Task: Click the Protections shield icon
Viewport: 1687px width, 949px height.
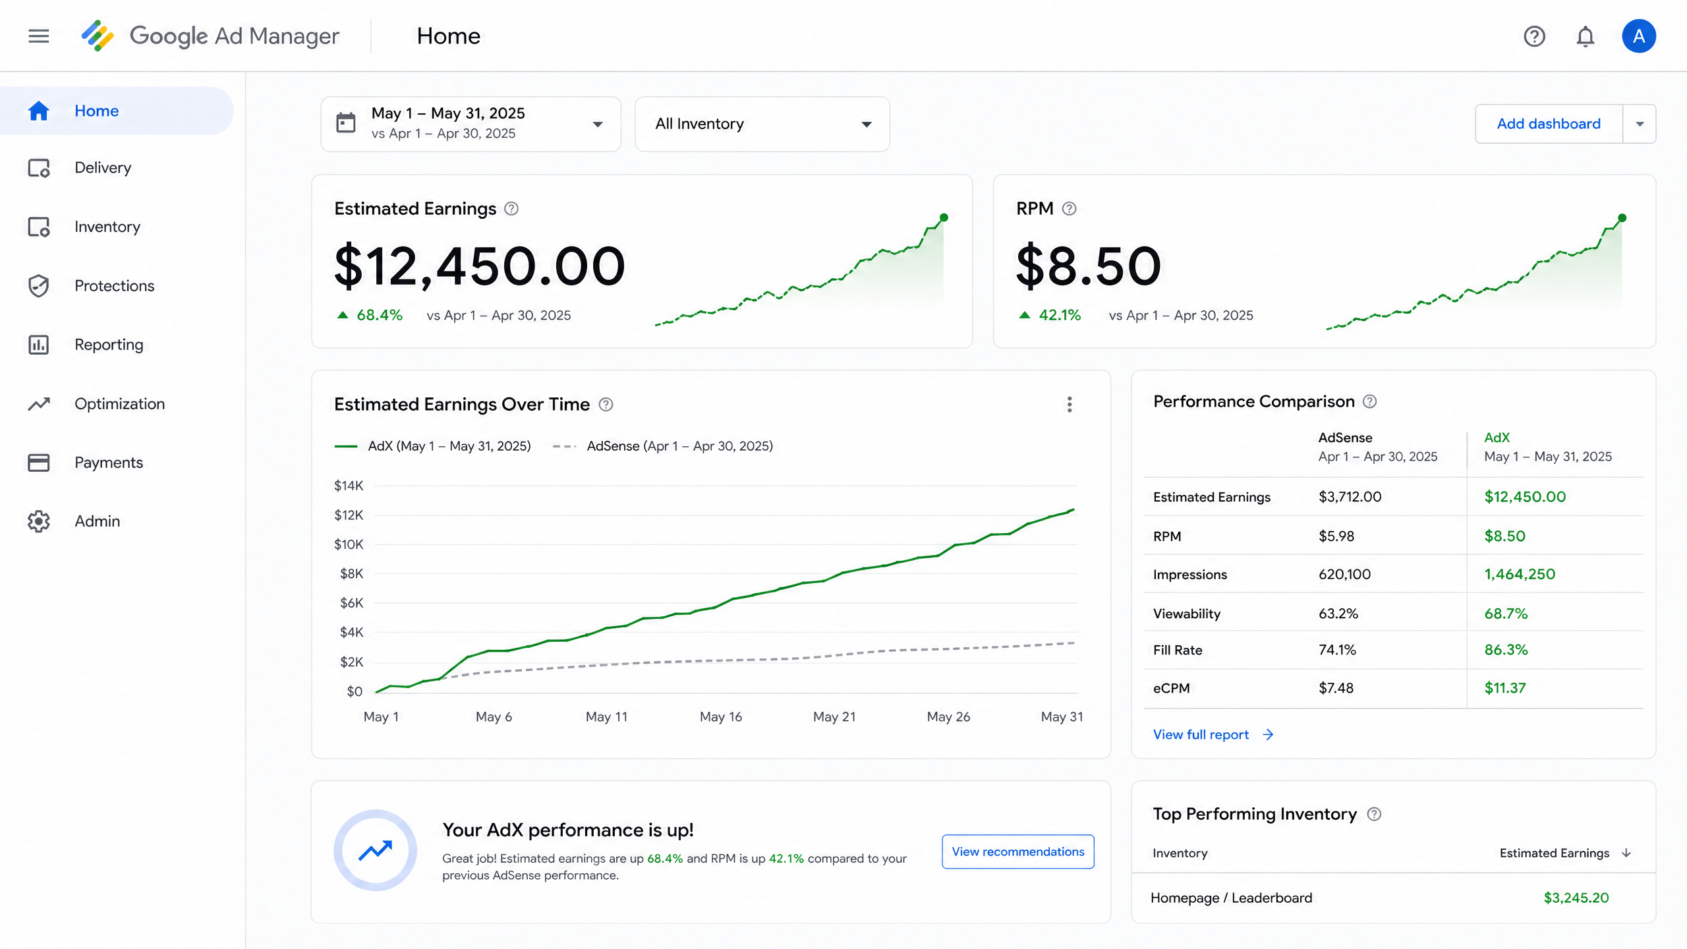Action: coord(39,285)
